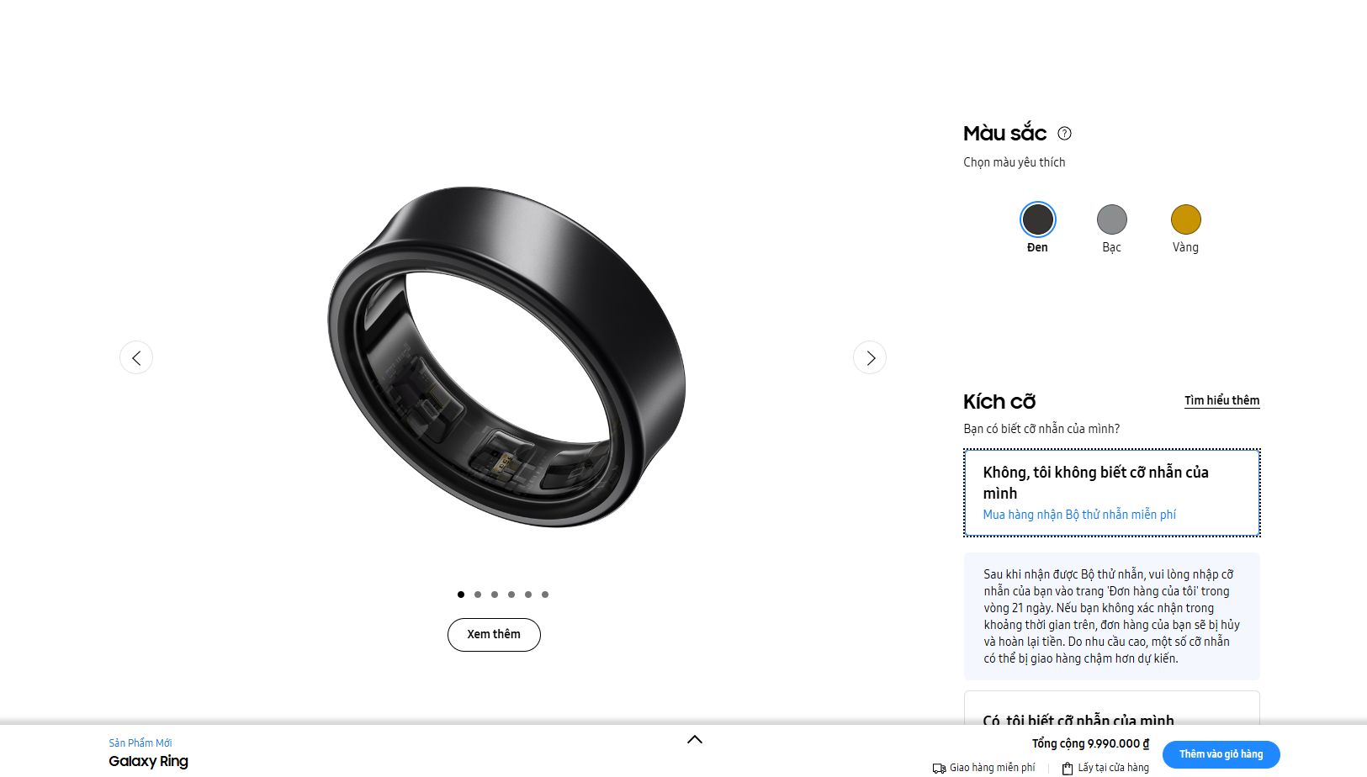Click the Galaxy Ring product image
The height and width of the screenshot is (777, 1367).
(506, 357)
